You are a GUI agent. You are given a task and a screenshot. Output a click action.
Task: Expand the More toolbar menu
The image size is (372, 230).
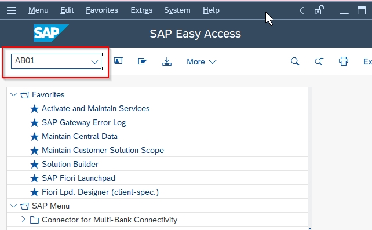click(x=202, y=61)
